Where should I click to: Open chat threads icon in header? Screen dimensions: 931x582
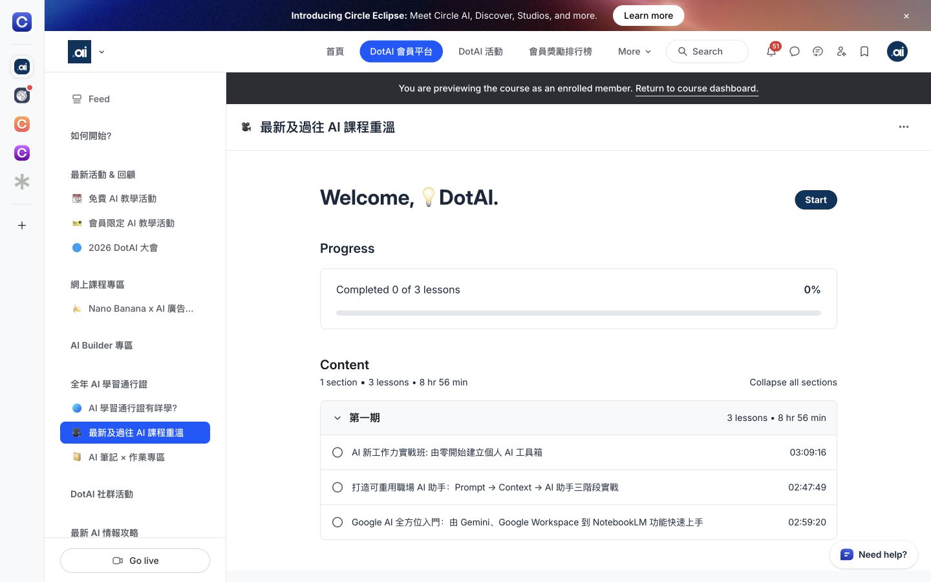tap(818, 52)
